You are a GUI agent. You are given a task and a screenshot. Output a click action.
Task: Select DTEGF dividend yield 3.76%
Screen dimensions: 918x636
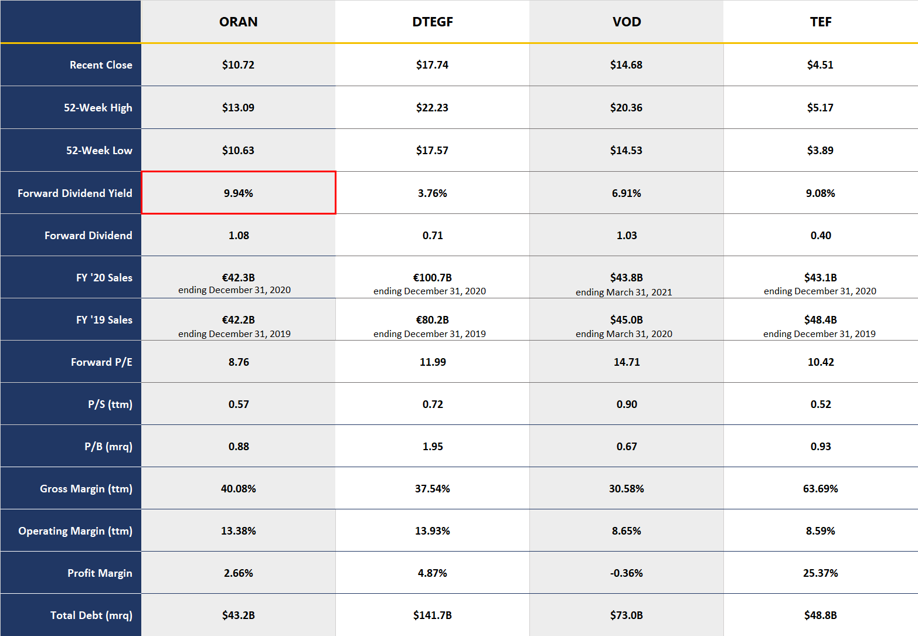pyautogui.click(x=433, y=193)
